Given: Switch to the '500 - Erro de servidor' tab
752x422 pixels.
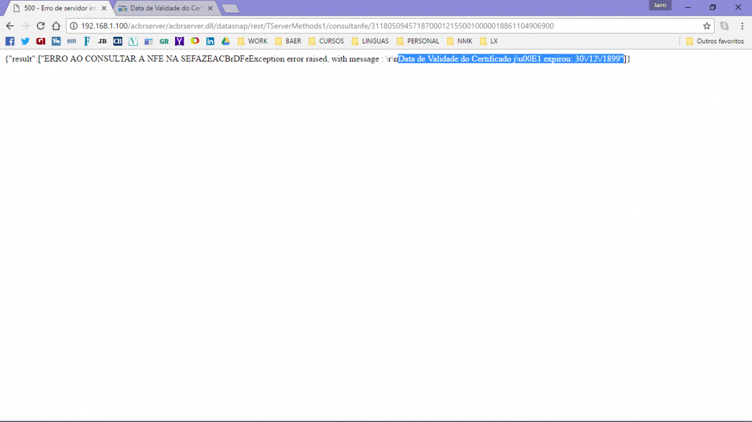Looking at the screenshot, I should (59, 8).
